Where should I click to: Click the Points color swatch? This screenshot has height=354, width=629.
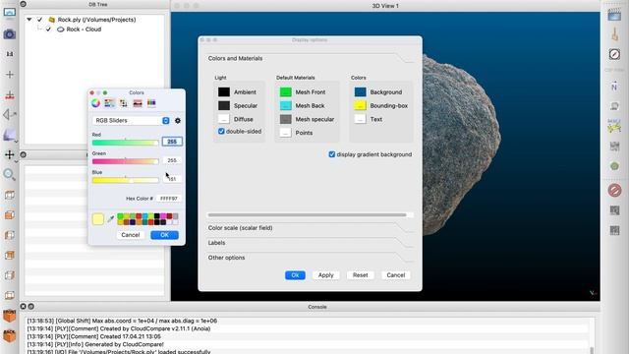pyautogui.click(x=286, y=133)
